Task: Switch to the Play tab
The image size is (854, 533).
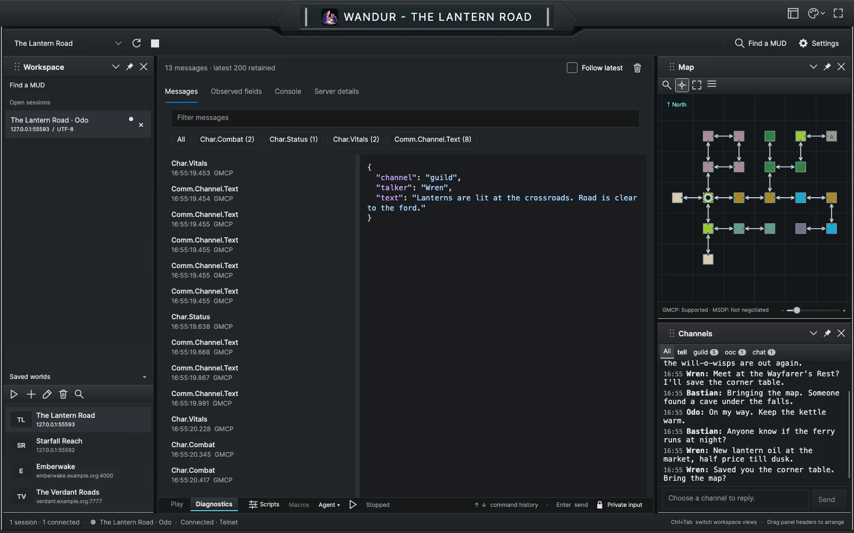Action: (177, 504)
